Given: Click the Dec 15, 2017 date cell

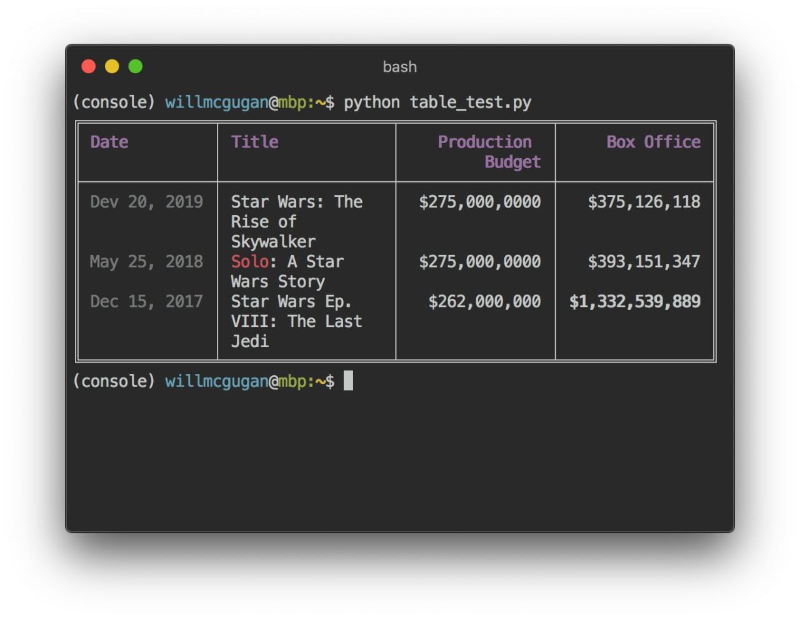Looking at the screenshot, I should point(147,301).
